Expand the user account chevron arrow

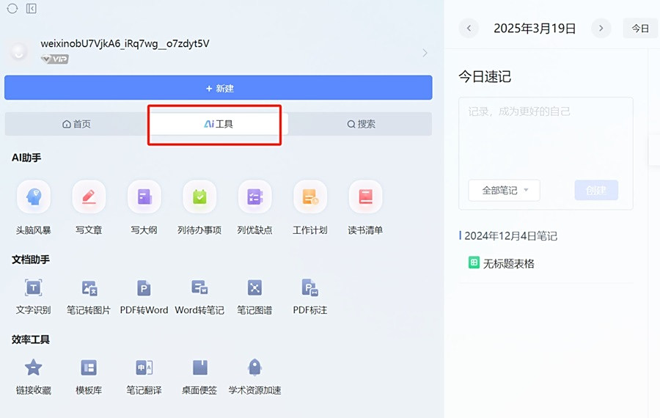[425, 53]
